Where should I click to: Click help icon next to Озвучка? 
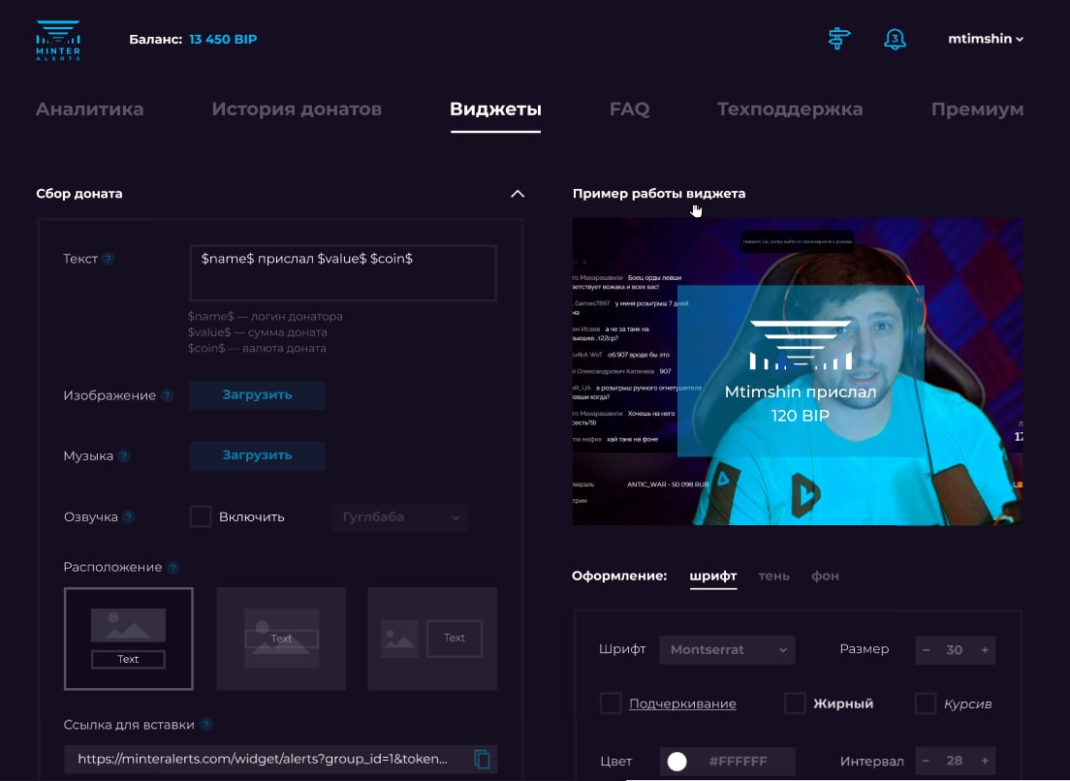pyautogui.click(x=129, y=517)
